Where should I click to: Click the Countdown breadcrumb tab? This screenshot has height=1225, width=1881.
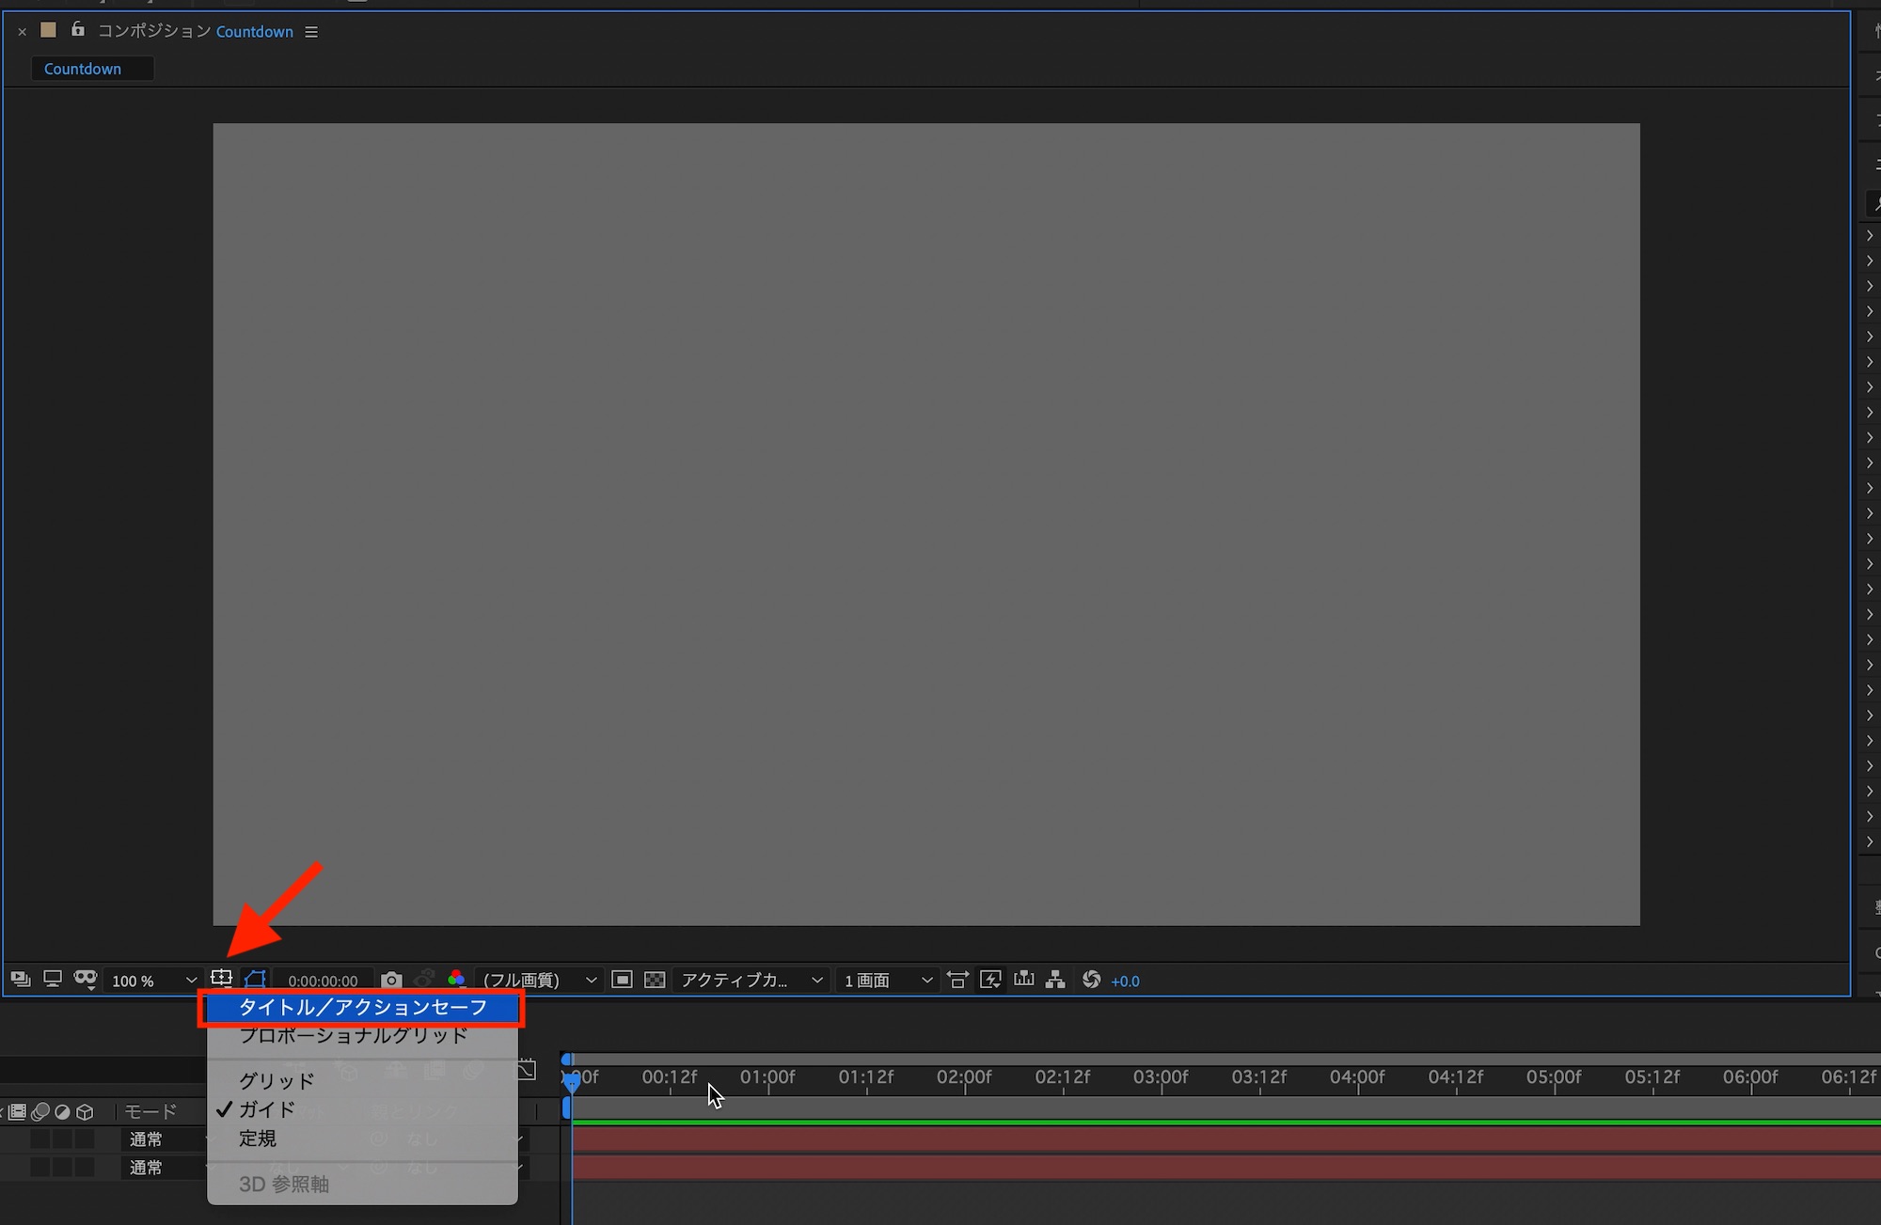click(x=83, y=69)
